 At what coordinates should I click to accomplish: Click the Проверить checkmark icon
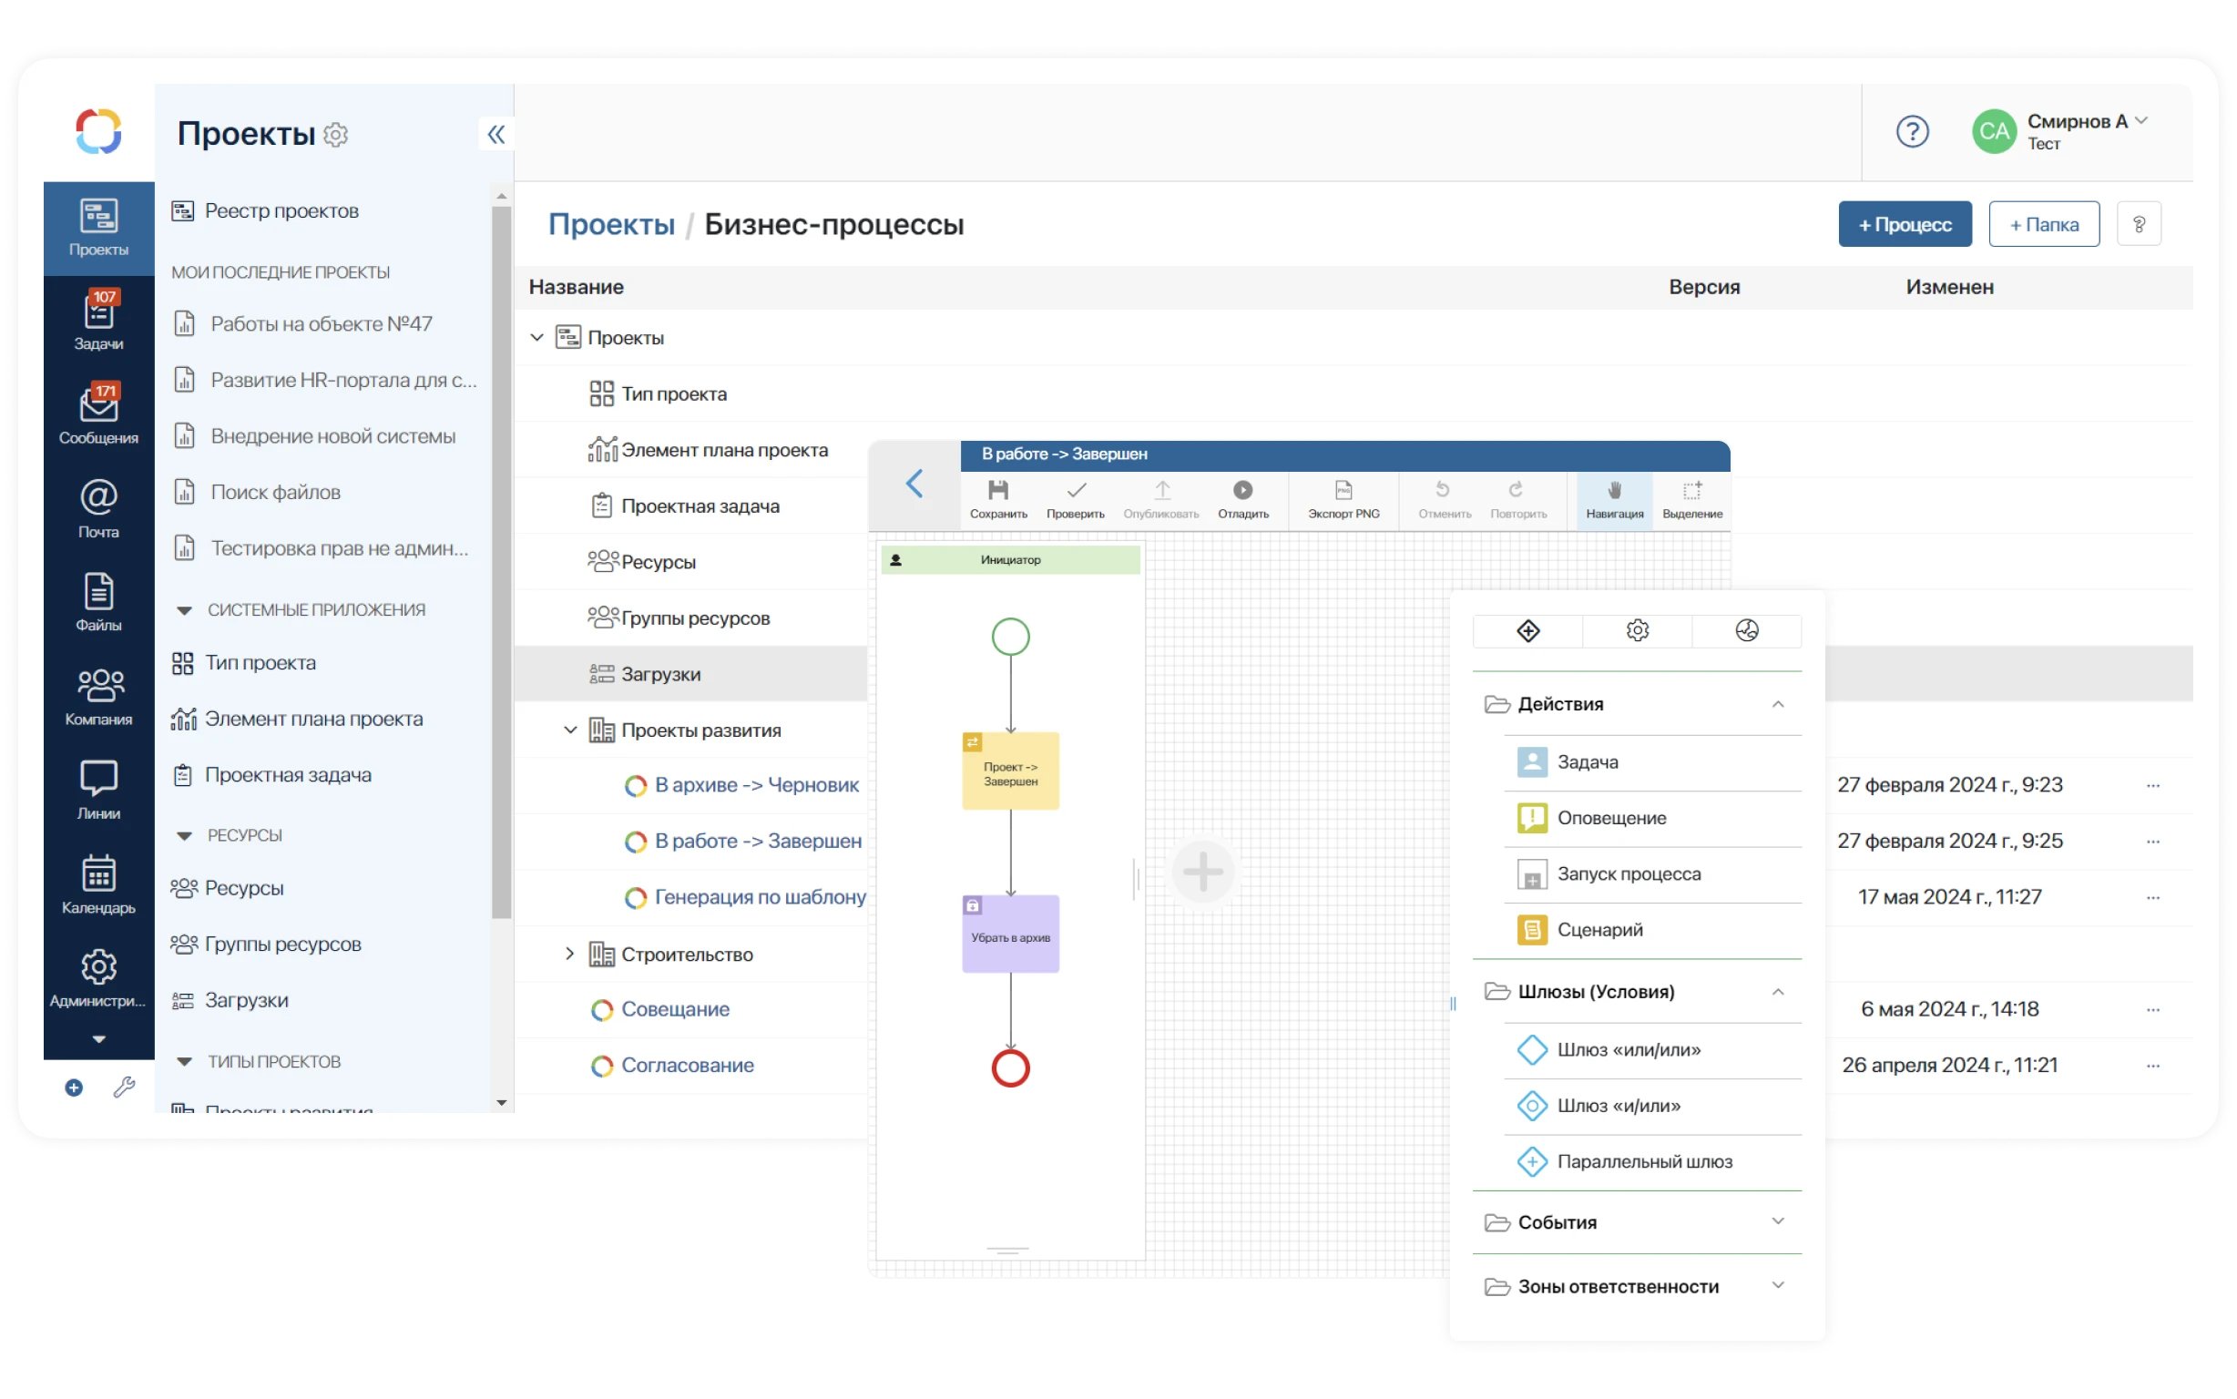click(1075, 490)
